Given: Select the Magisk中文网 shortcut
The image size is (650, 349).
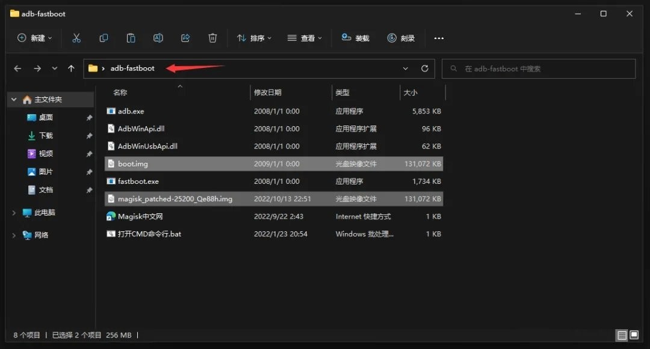Looking at the screenshot, I should click(274, 216).
